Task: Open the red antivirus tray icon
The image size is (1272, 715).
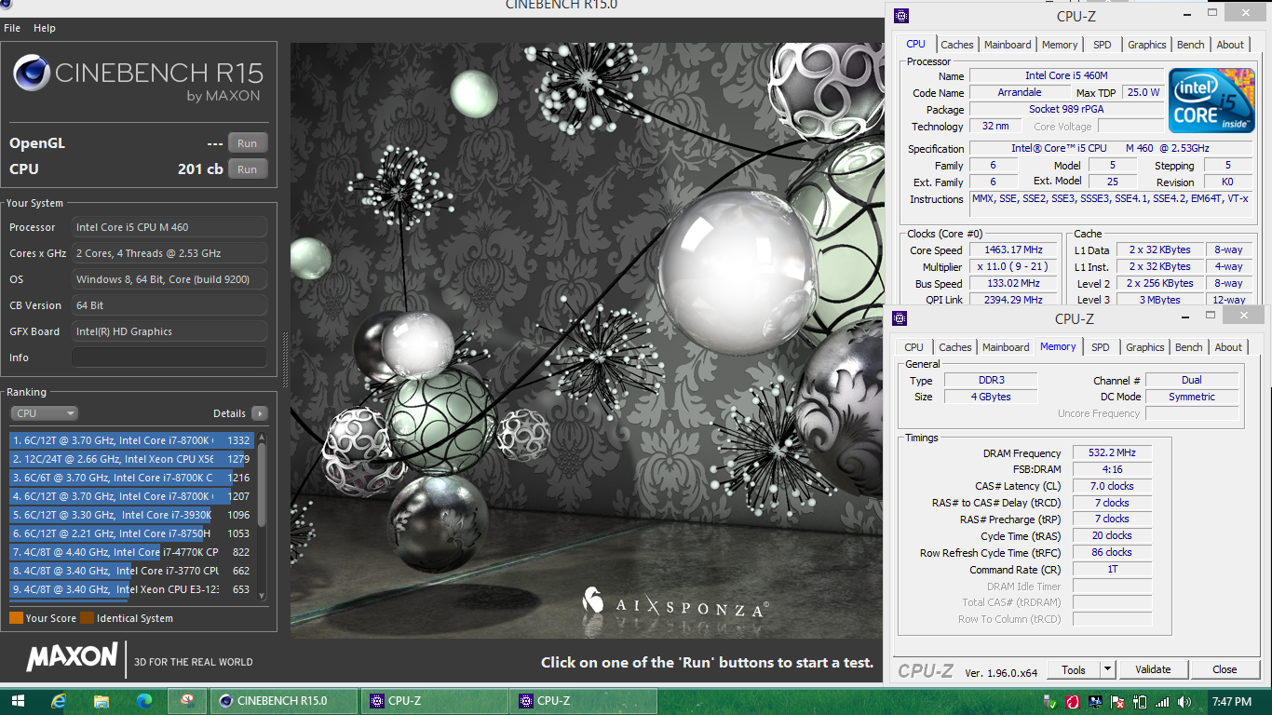Action: click(x=1073, y=701)
